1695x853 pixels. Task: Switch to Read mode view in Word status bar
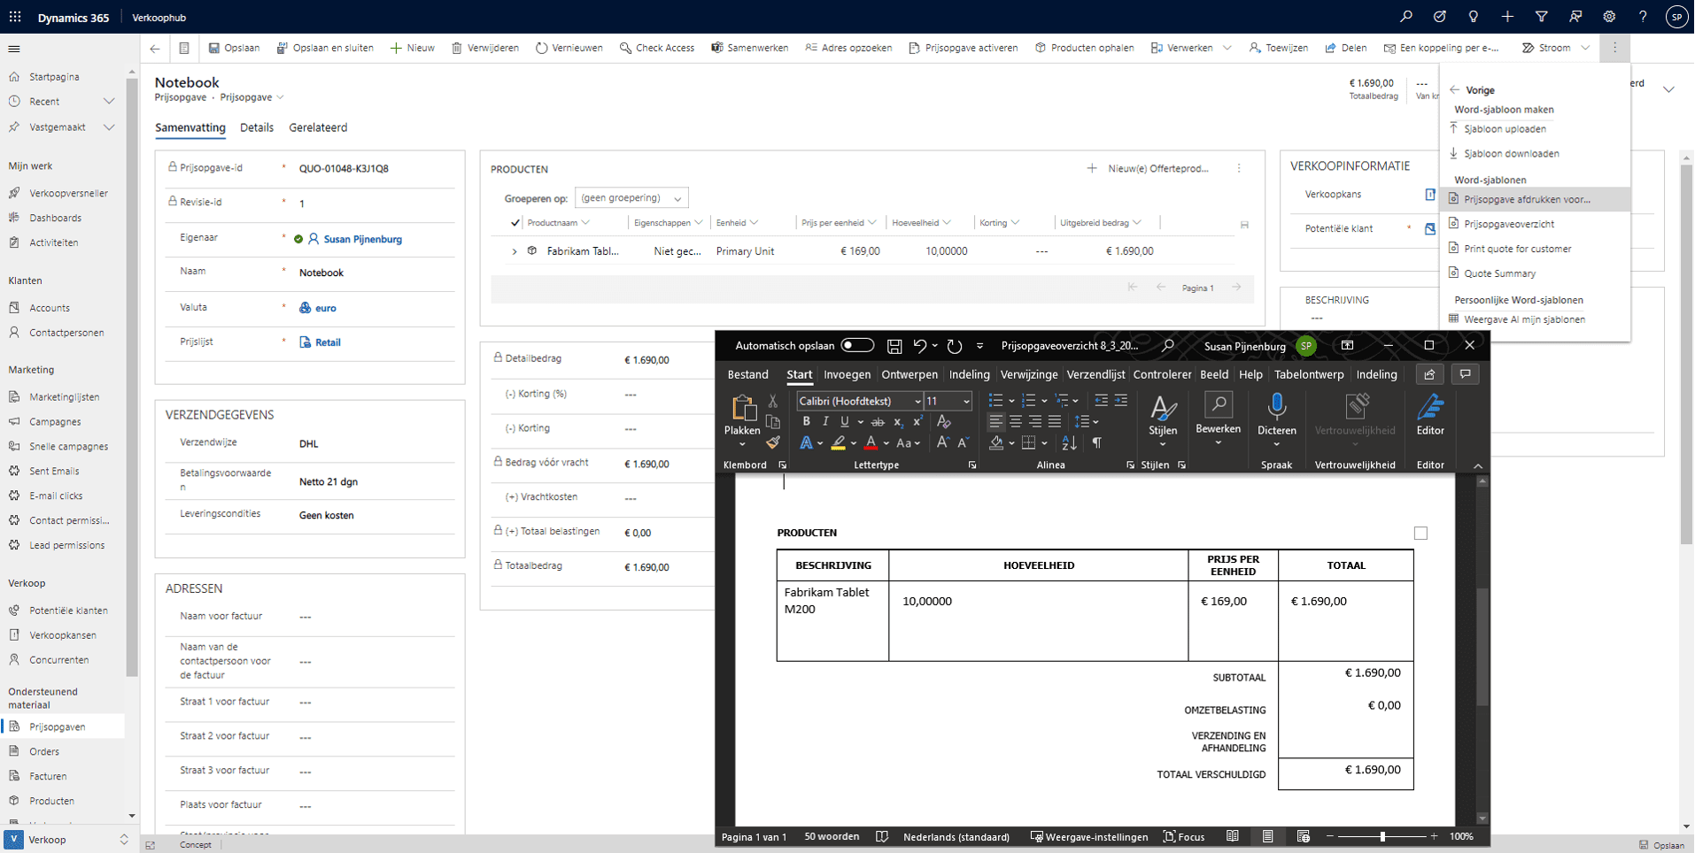point(1233,836)
